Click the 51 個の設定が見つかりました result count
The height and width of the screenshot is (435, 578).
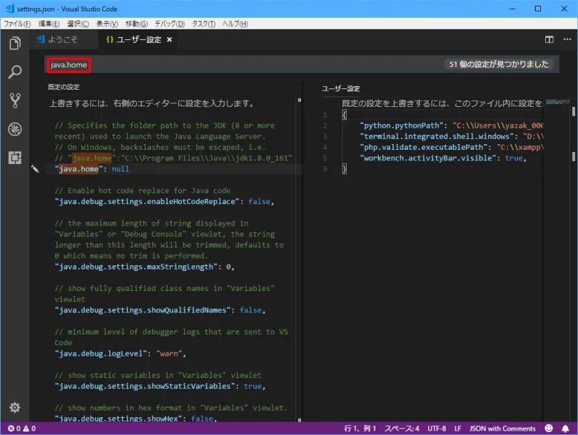(499, 64)
